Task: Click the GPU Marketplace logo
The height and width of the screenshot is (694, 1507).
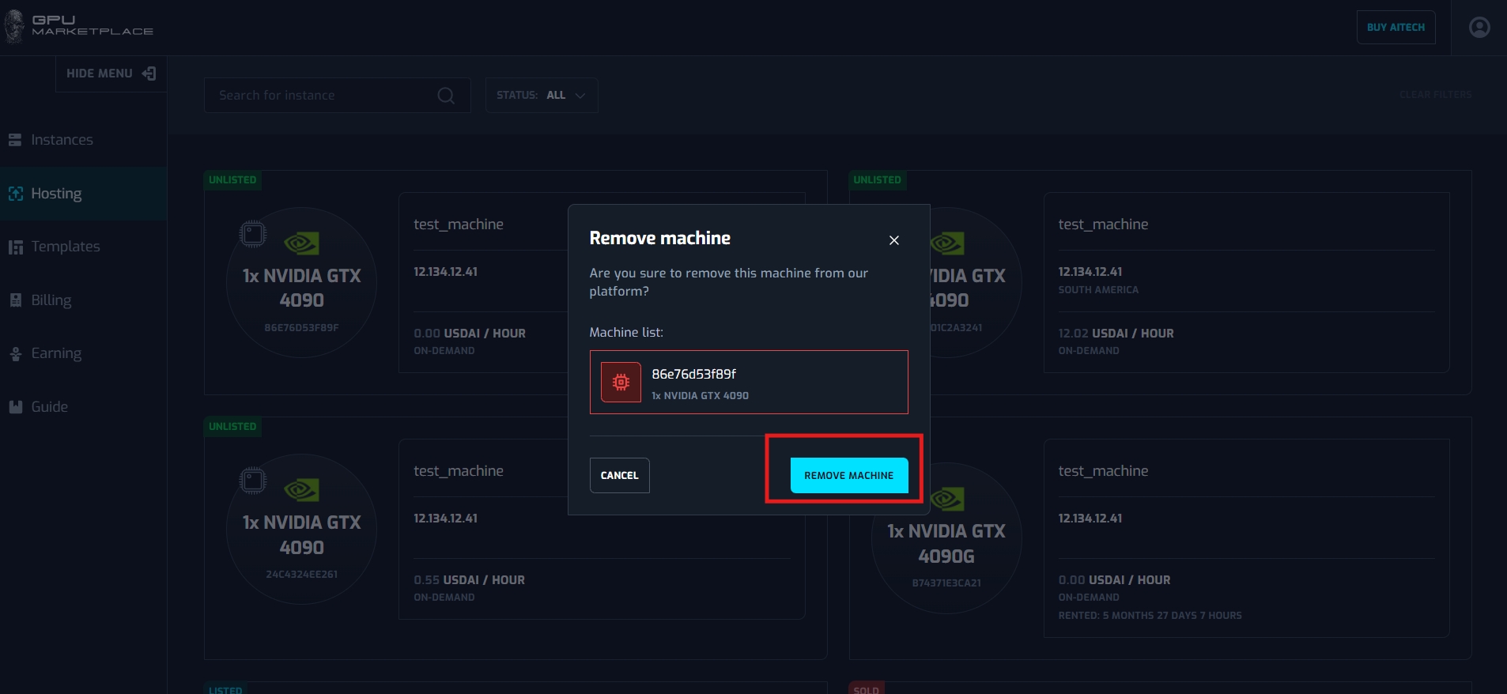Action: (x=79, y=26)
